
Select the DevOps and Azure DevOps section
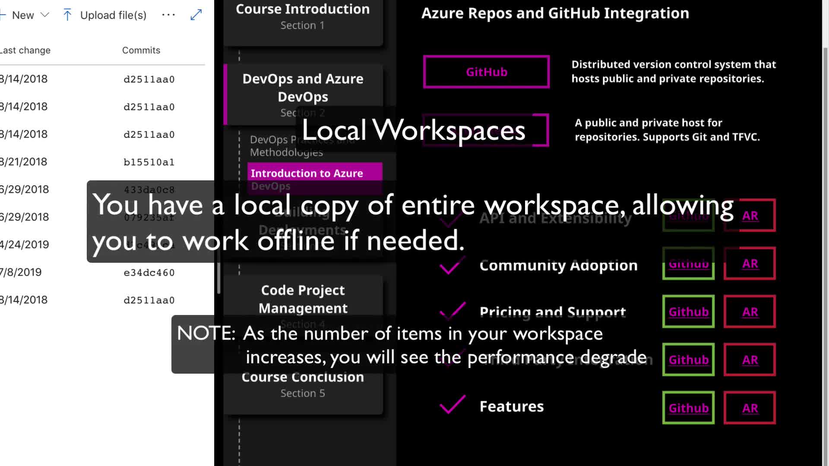(302, 88)
